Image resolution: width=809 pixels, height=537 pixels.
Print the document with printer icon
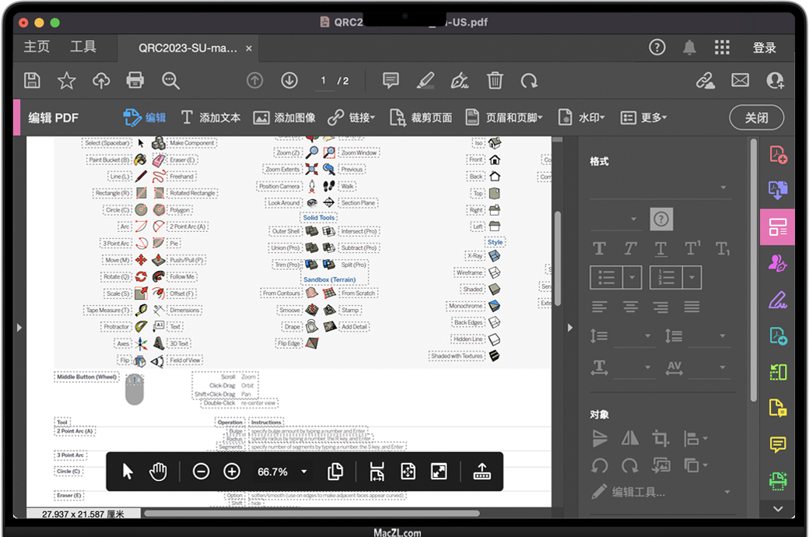(135, 80)
